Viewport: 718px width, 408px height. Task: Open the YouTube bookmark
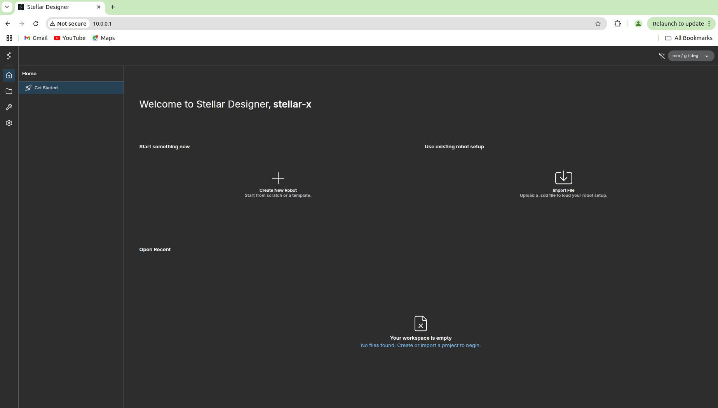tap(70, 38)
